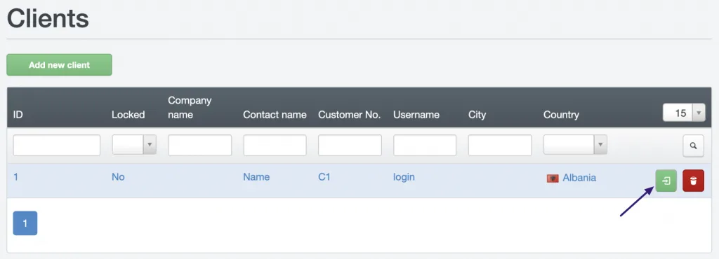Image resolution: width=719 pixels, height=259 pixels.
Task: Click the search magnifier button
Action: tap(693, 146)
